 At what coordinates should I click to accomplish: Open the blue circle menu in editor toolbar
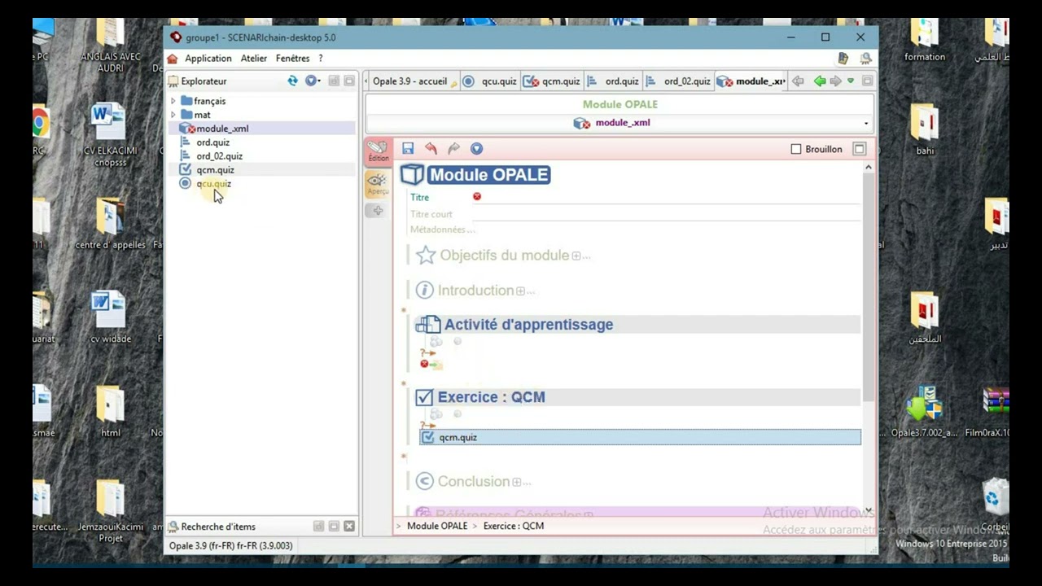click(477, 149)
